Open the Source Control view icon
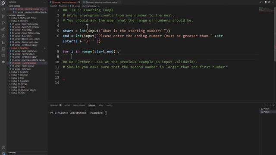This screenshot has height=155, width=276. pyautogui.click(x=3, y=16)
